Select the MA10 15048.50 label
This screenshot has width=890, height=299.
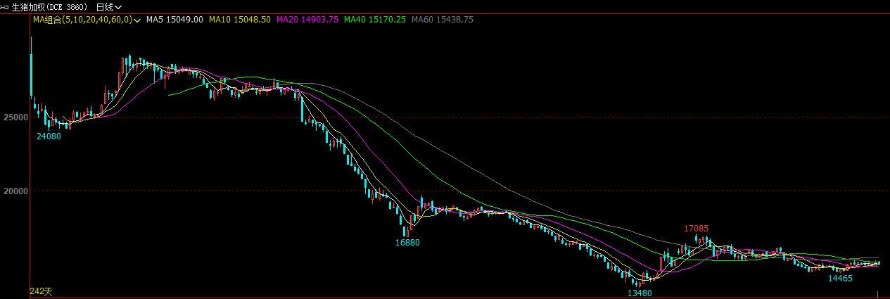click(240, 20)
